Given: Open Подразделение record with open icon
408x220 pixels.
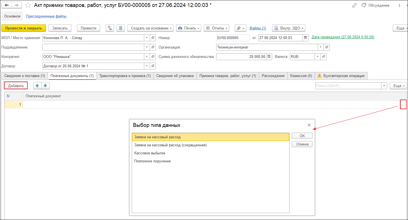Looking at the screenshot, I should pos(153,47).
